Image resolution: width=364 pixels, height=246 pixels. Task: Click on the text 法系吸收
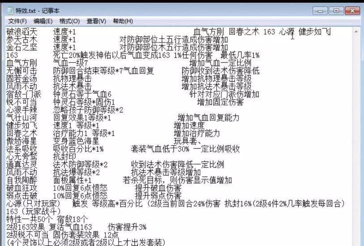pyautogui.click(x=21, y=149)
